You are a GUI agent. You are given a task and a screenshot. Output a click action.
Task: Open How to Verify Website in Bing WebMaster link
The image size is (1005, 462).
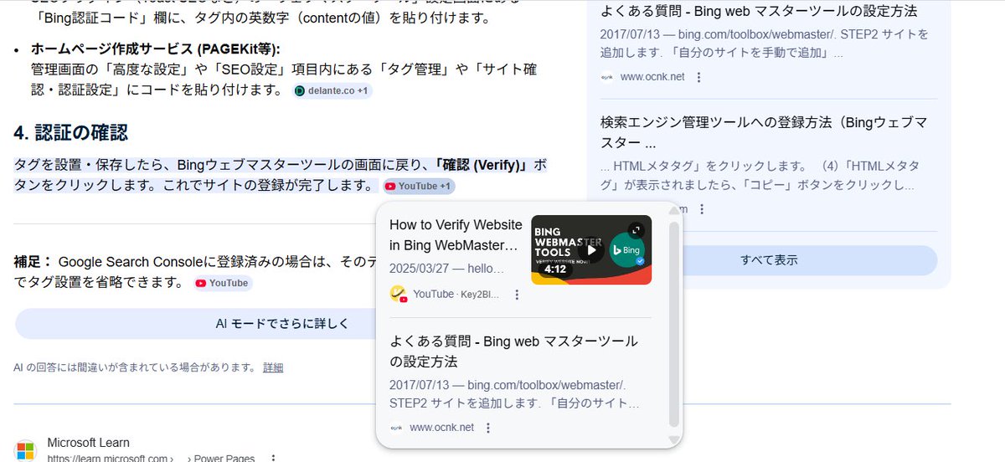pyautogui.click(x=456, y=235)
